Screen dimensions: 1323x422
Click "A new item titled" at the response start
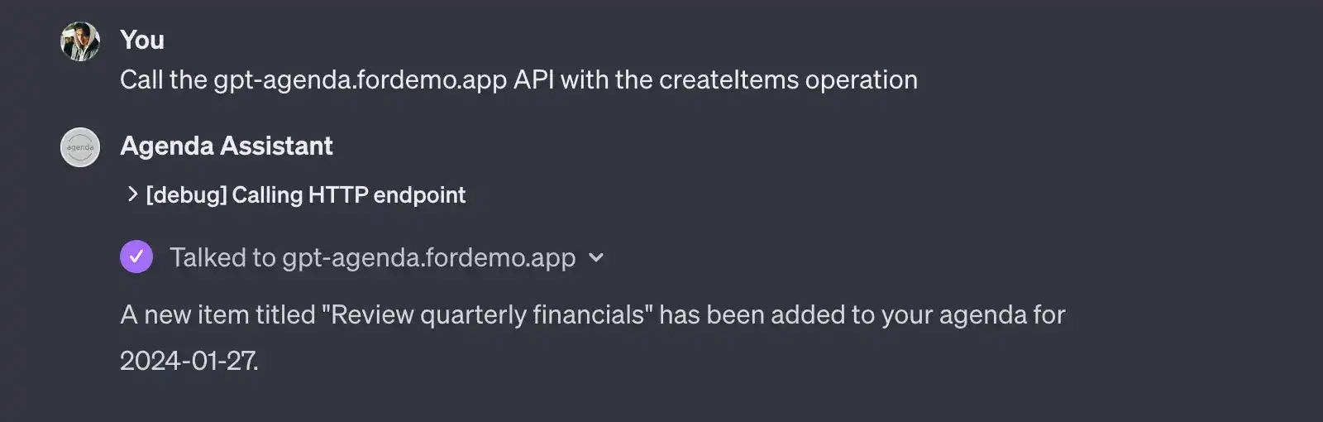point(217,314)
